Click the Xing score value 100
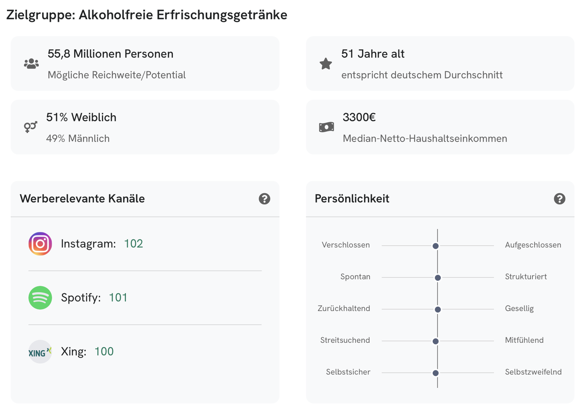Screen dimensions: 587x413 point(104,351)
